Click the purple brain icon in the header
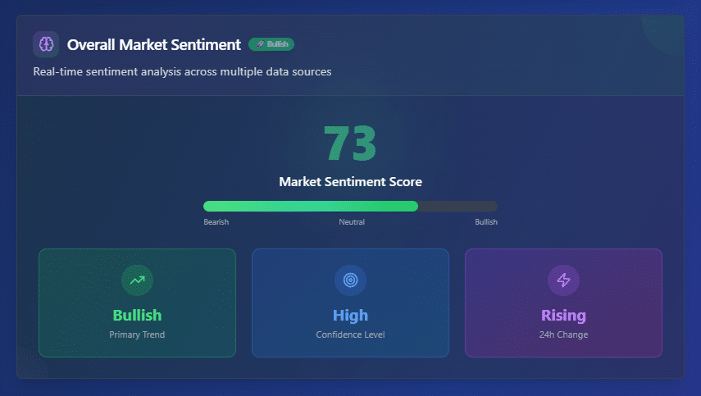The image size is (701, 396). tap(46, 44)
